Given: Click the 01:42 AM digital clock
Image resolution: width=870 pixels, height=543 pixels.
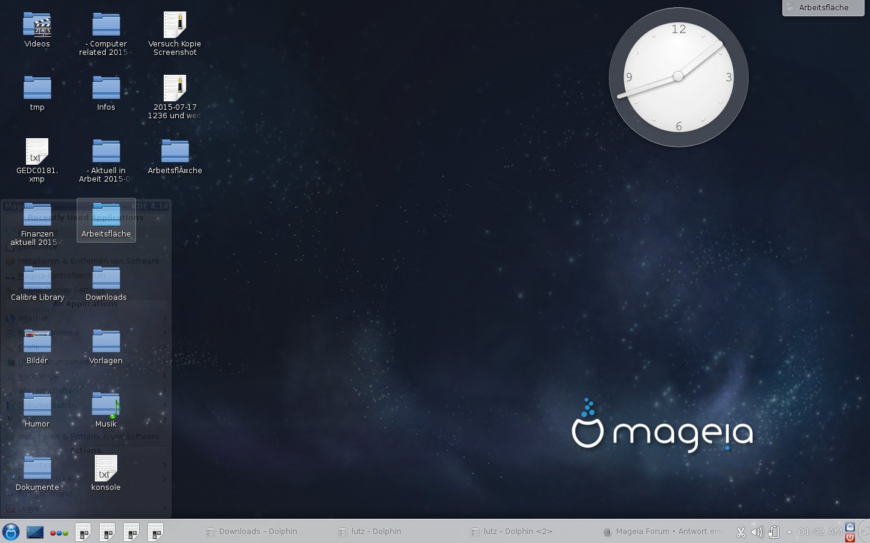Looking at the screenshot, I should (819, 532).
